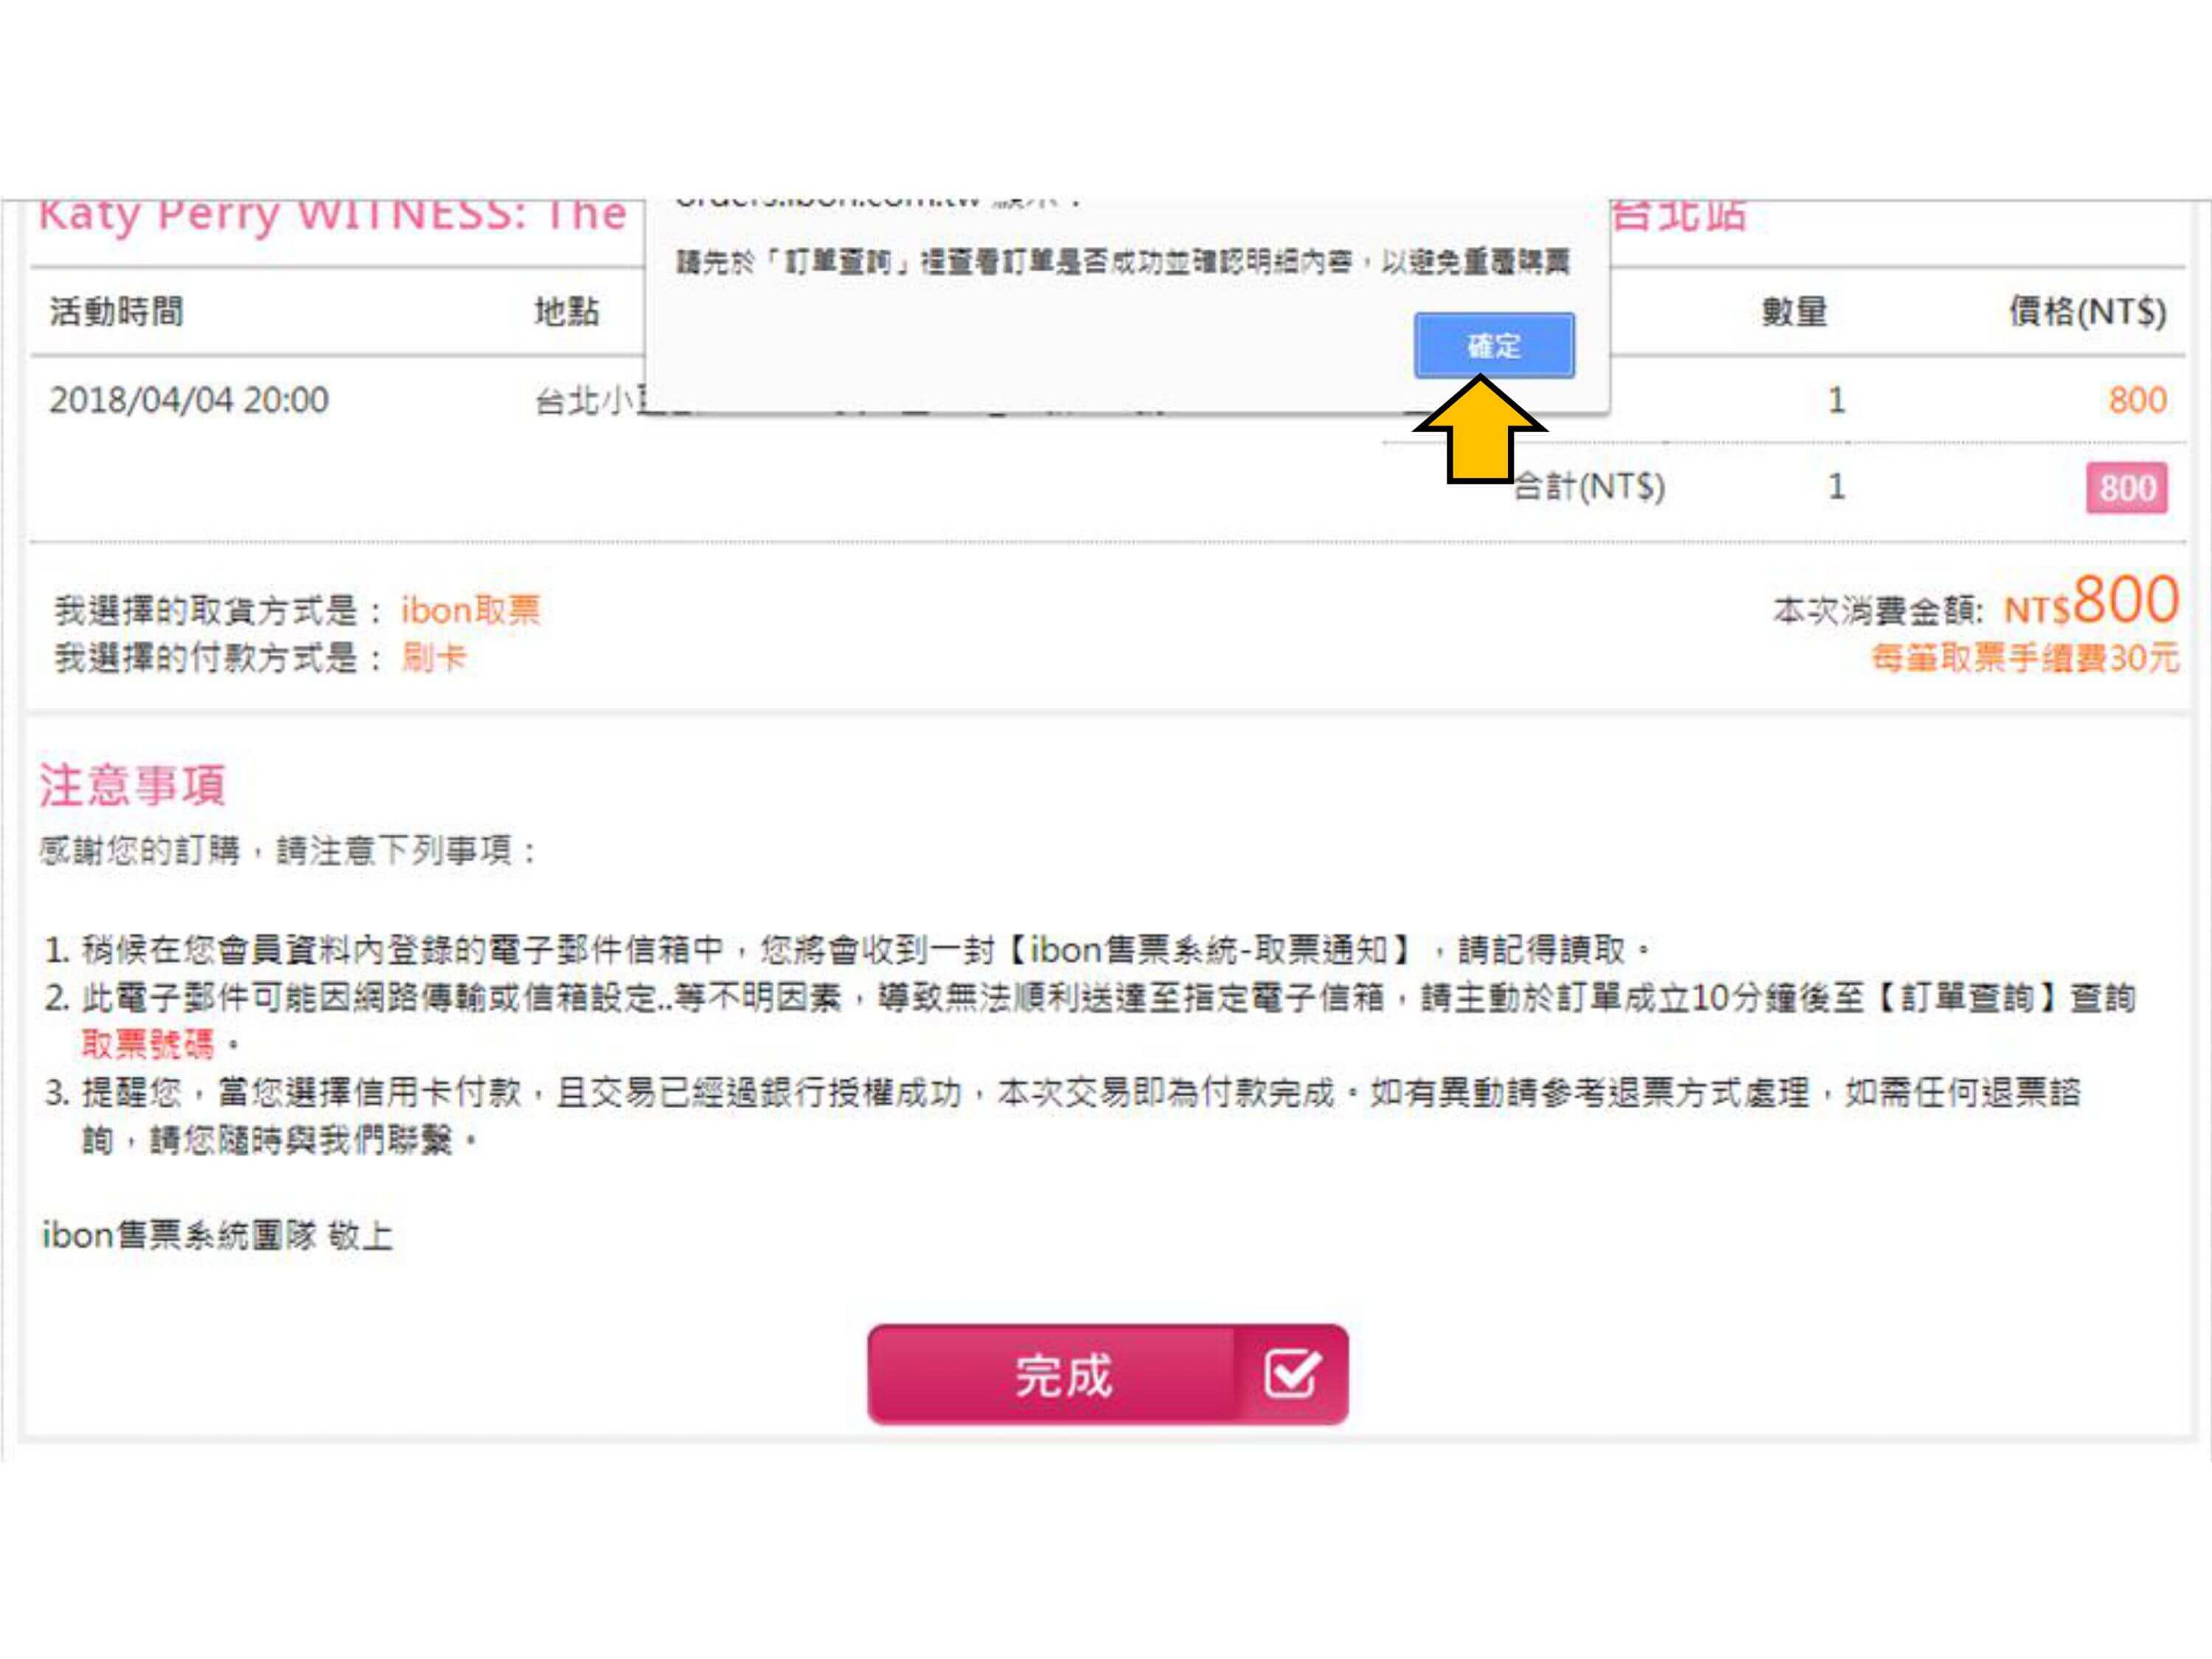Select the orange 刷卡 payment method text

[x=433, y=657]
